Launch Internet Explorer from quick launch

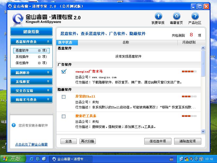pos(31,159)
